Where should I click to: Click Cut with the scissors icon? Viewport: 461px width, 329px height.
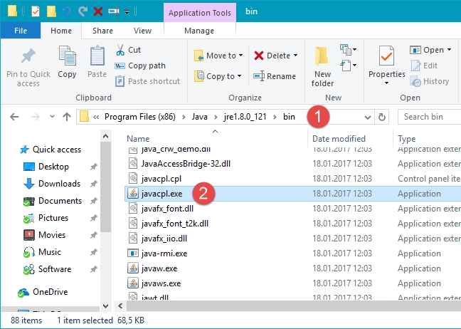tap(128, 50)
